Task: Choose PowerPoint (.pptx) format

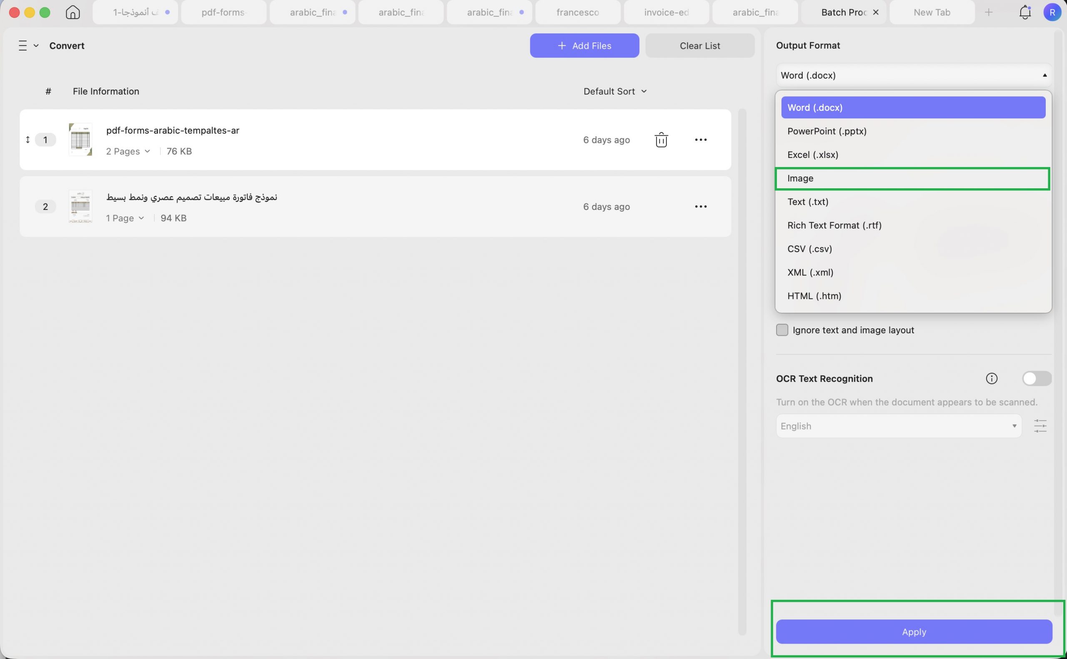Action: [913, 131]
